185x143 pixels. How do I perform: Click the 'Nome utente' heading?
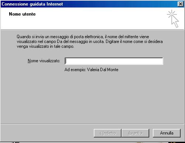(x=22, y=14)
